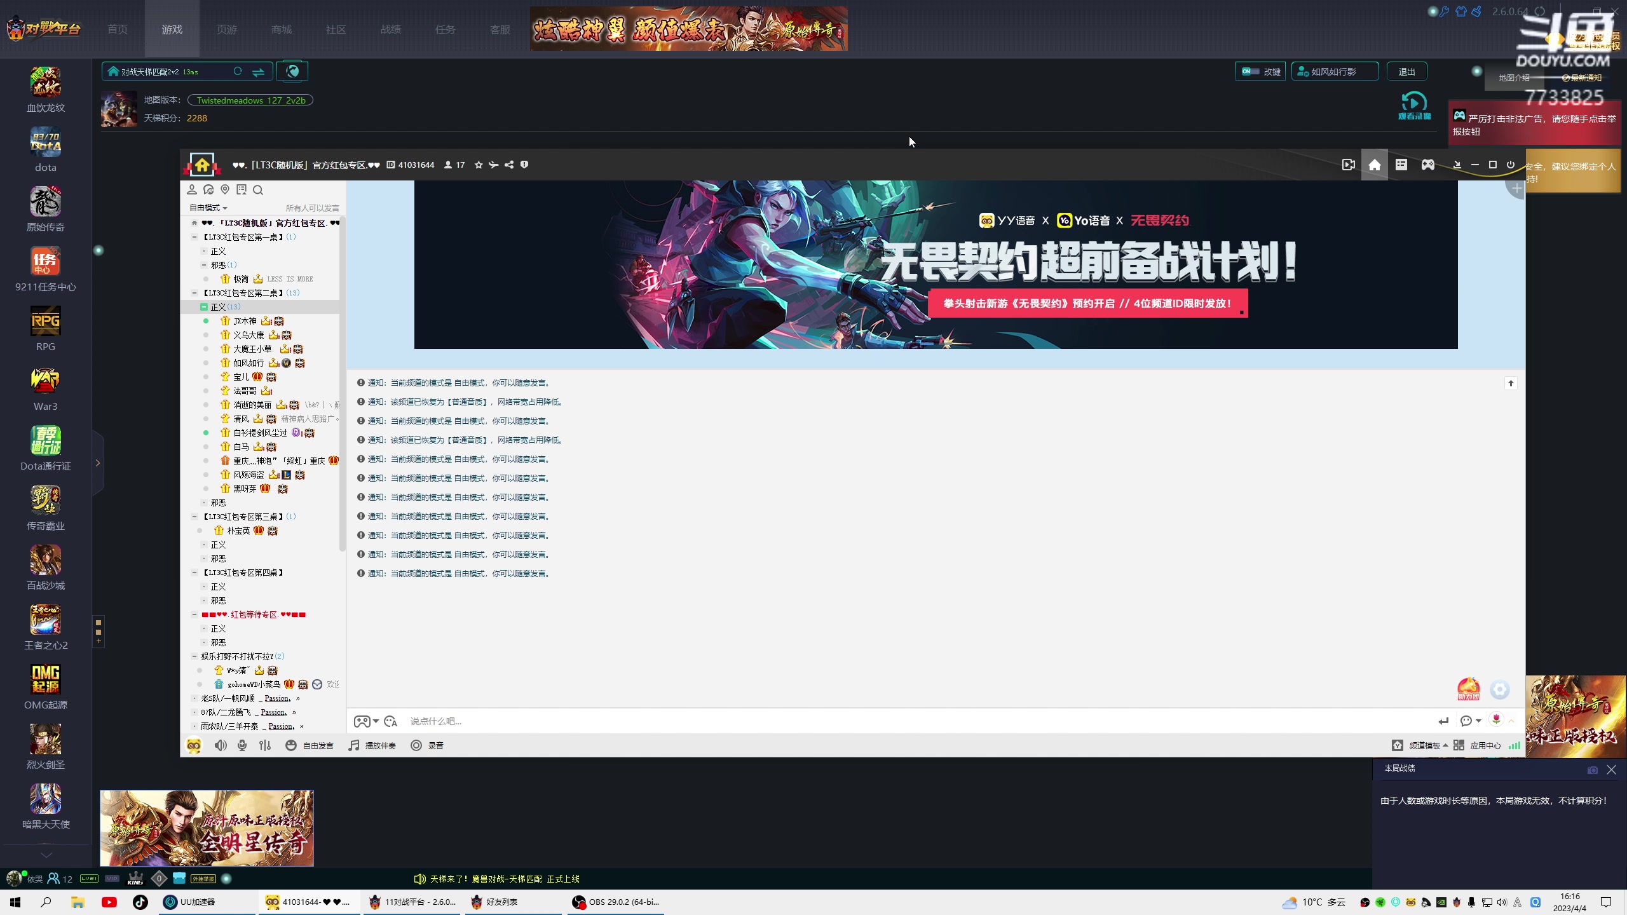The height and width of the screenshot is (915, 1627).
Task: Click the 地图介绍 map intro link
Action: pyautogui.click(x=1514, y=78)
